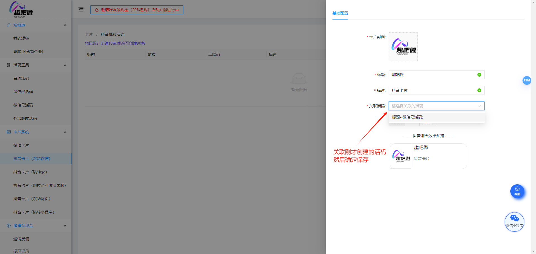Click the 抖音跳转活码 breadcrumb
Image resolution: width=536 pixels, height=254 pixels.
(x=113, y=34)
